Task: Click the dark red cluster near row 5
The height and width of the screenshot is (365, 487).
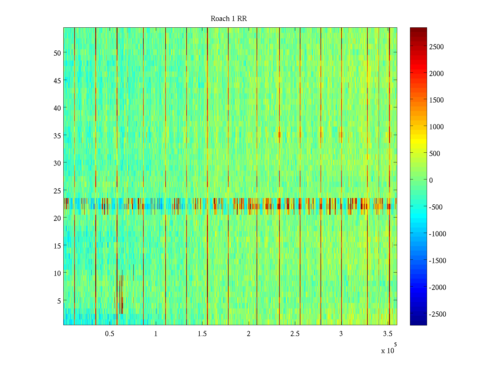Action: [x=121, y=301]
